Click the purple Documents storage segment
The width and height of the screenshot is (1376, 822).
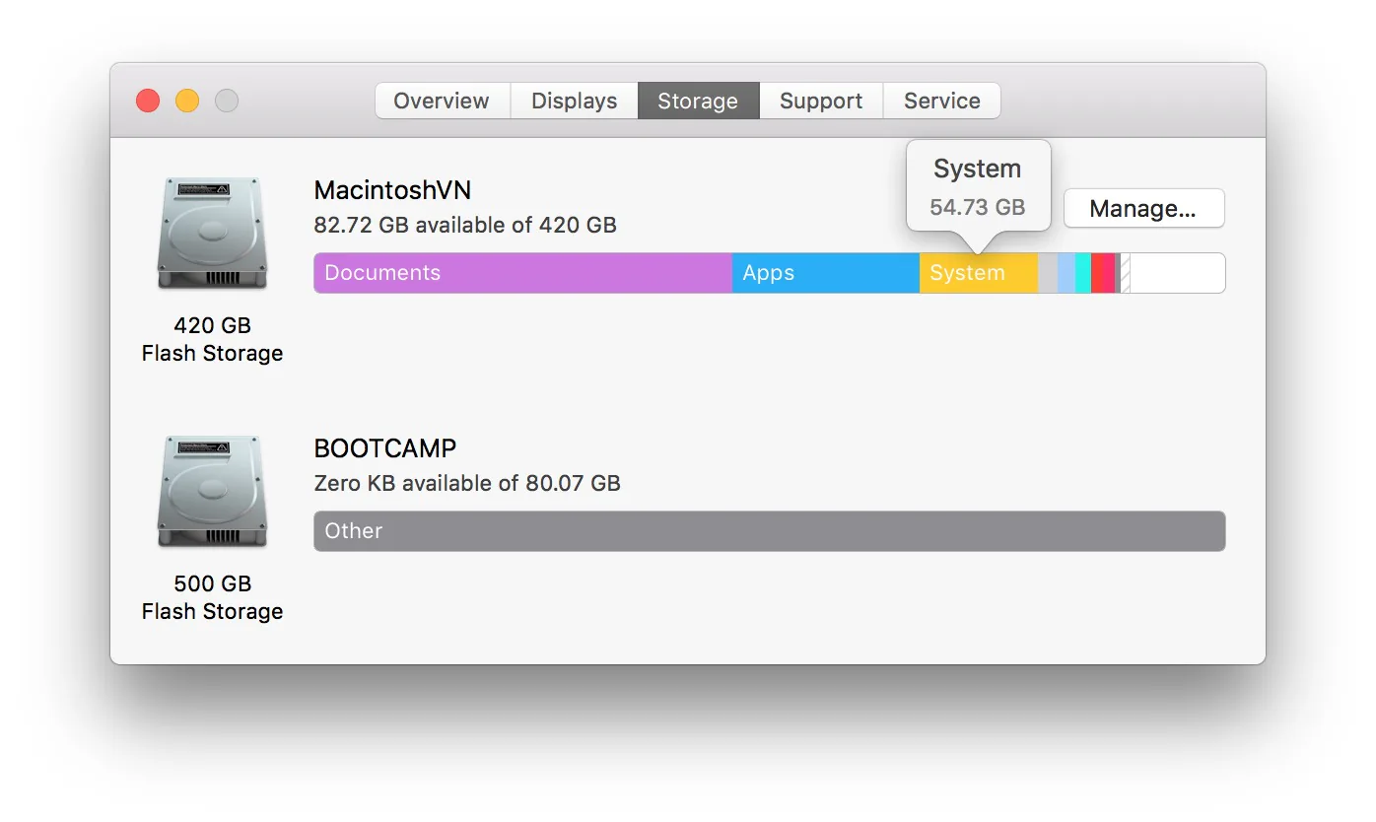(x=523, y=273)
